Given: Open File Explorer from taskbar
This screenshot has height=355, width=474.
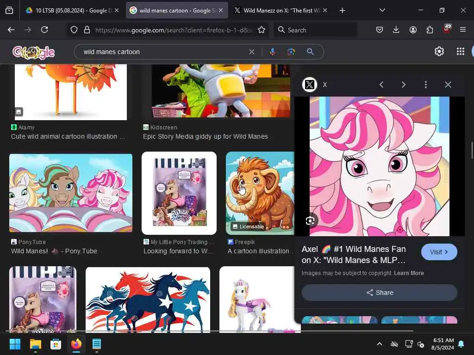Looking at the screenshot, I should 35,344.
